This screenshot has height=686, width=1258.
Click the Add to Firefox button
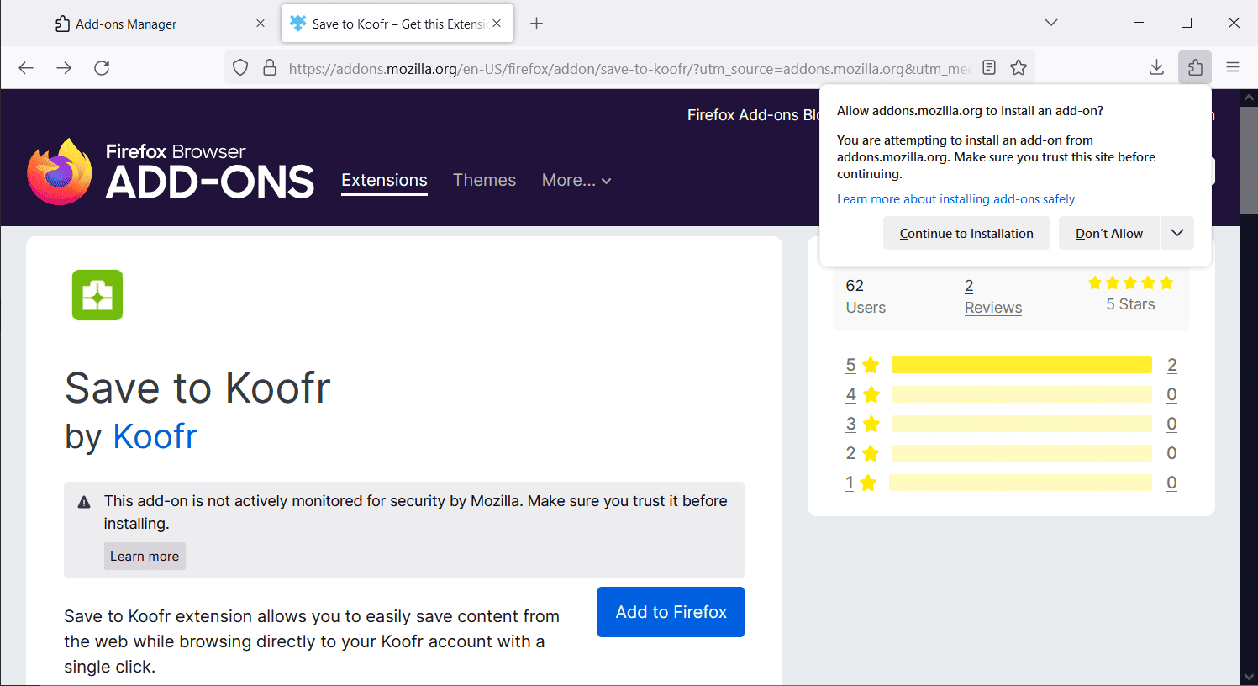(671, 612)
